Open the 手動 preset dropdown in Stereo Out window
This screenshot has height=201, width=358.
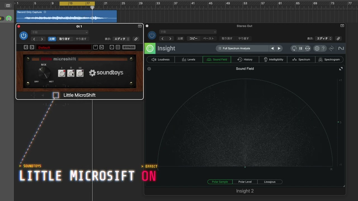[188, 32]
